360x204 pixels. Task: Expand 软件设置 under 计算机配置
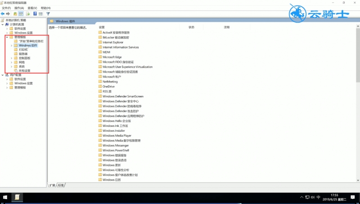coord(7,29)
